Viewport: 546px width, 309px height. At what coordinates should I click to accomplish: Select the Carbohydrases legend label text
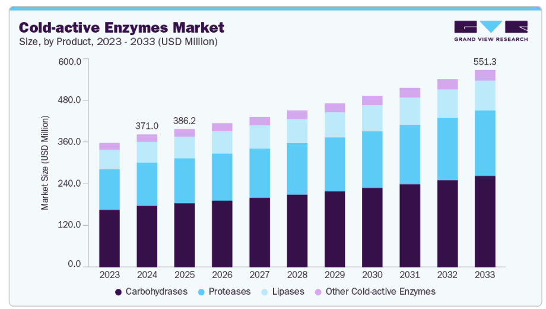click(155, 292)
